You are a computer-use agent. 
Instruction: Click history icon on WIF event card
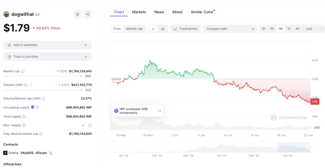[116, 111]
